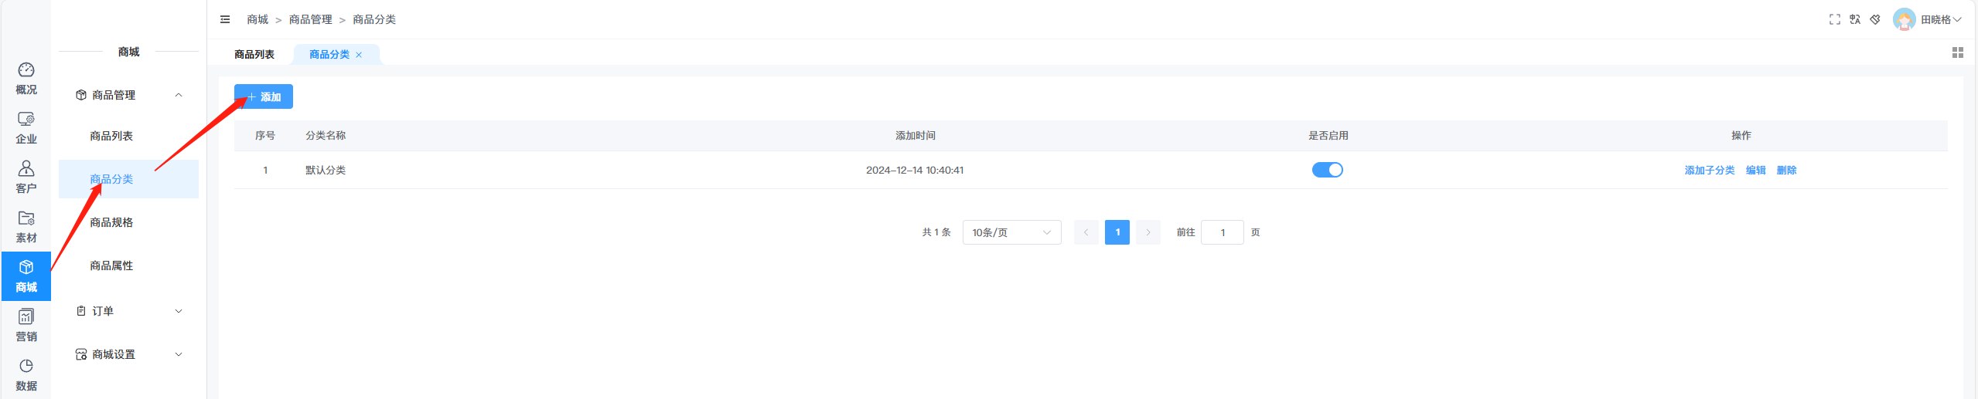Image resolution: width=1978 pixels, height=399 pixels.
Task: Switch to the 商品列表 tab
Action: (x=254, y=55)
